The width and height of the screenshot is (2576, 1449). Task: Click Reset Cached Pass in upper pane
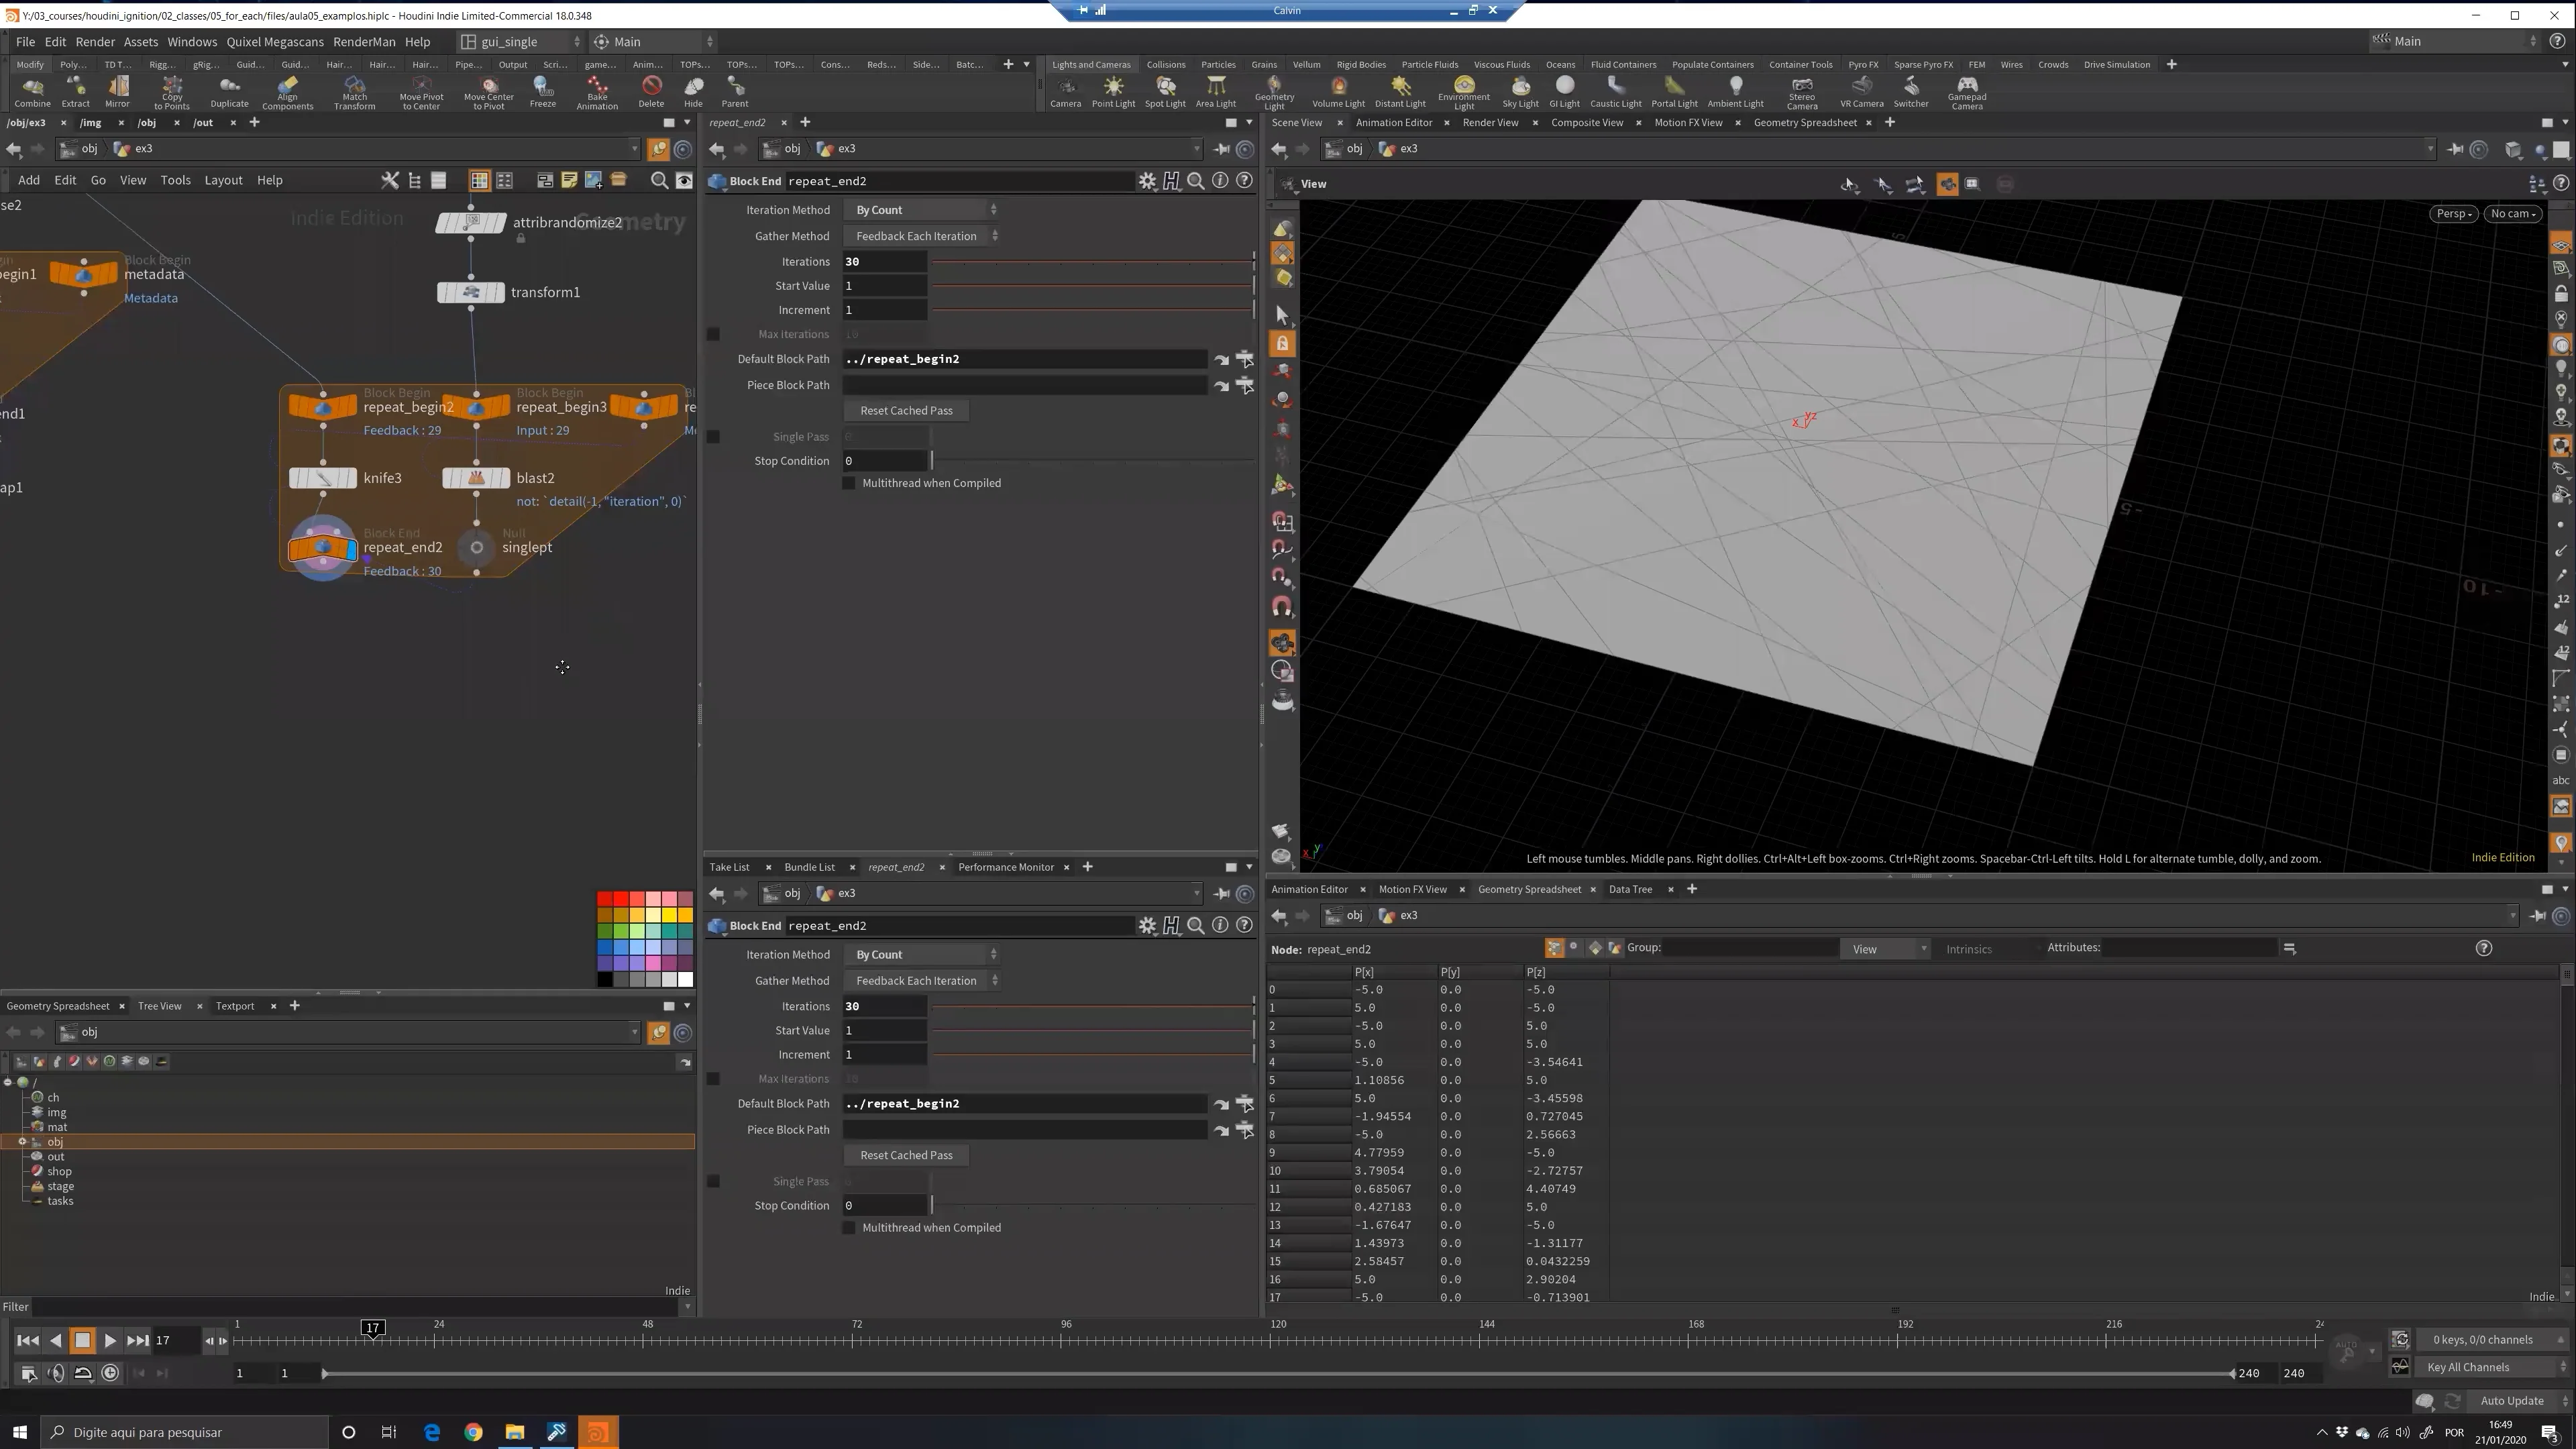[906, 410]
